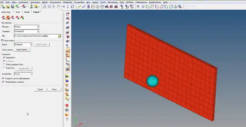
Task: Open the Include files Merge dropdown
Action: point(31,74)
